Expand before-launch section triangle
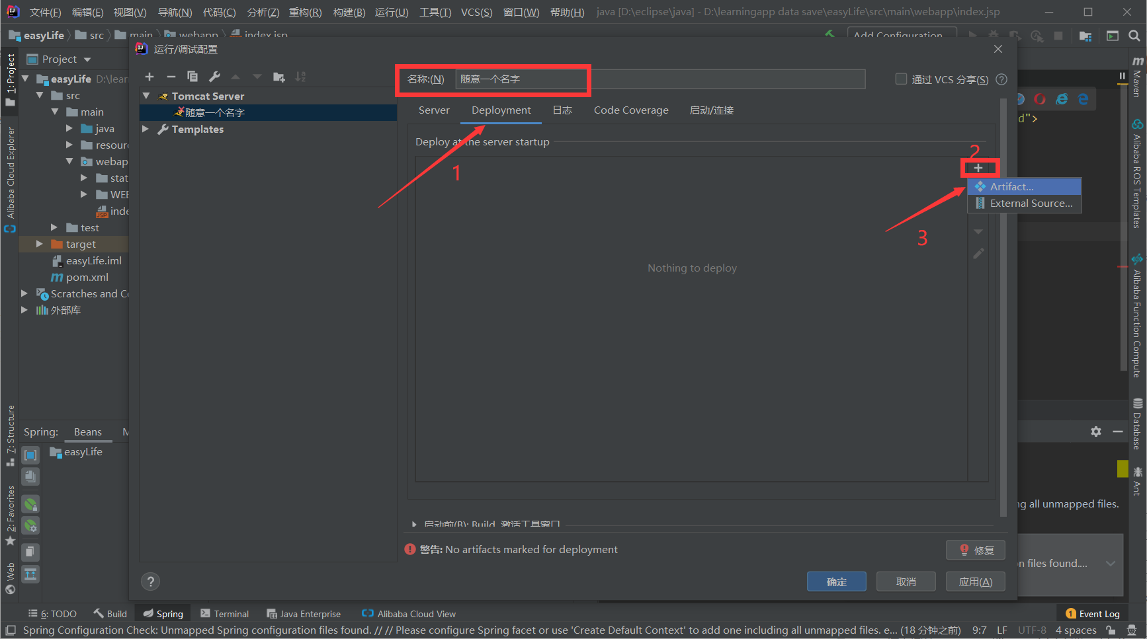This screenshot has width=1147, height=639. 414,523
